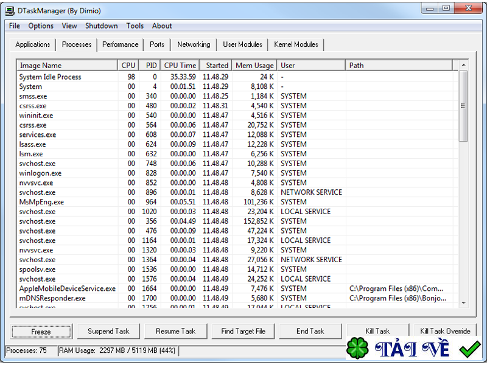Switch to the Kernel Modules tab

(x=296, y=44)
